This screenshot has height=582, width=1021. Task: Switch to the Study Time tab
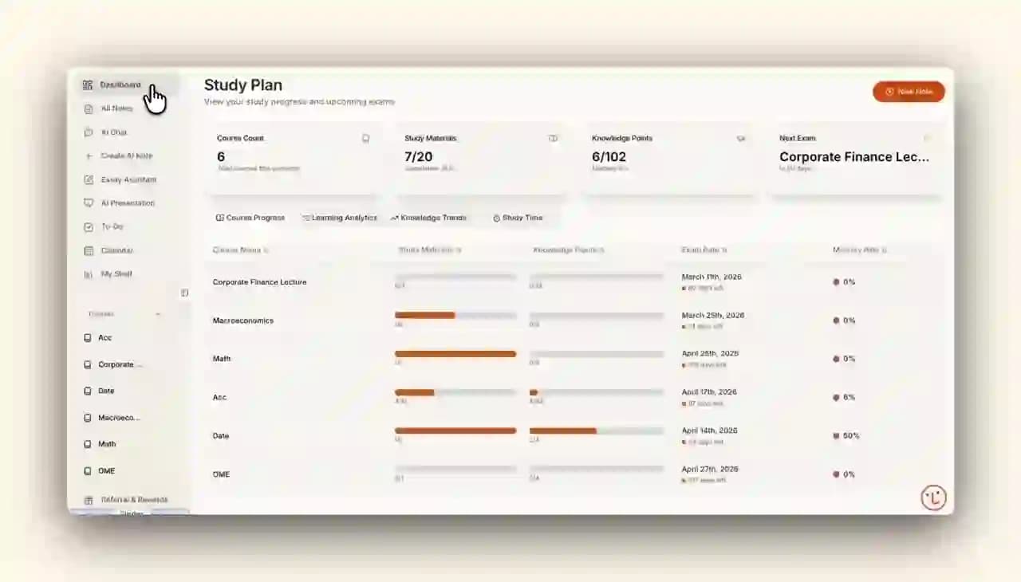[x=517, y=218]
